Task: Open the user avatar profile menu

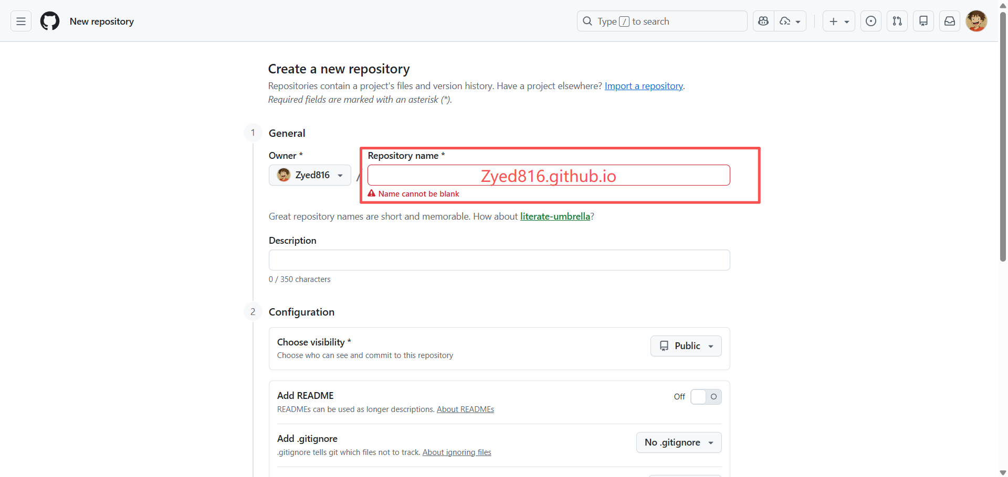Action: 976,21
